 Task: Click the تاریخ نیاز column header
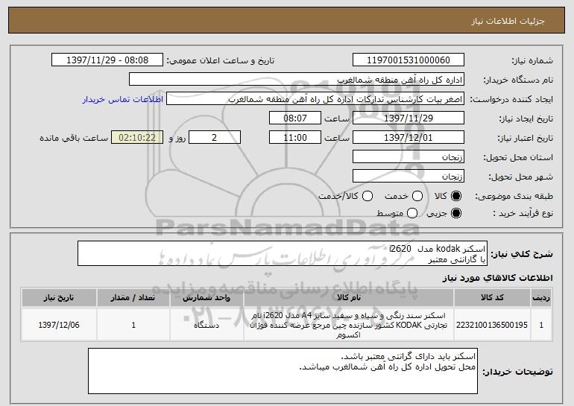[x=59, y=298]
